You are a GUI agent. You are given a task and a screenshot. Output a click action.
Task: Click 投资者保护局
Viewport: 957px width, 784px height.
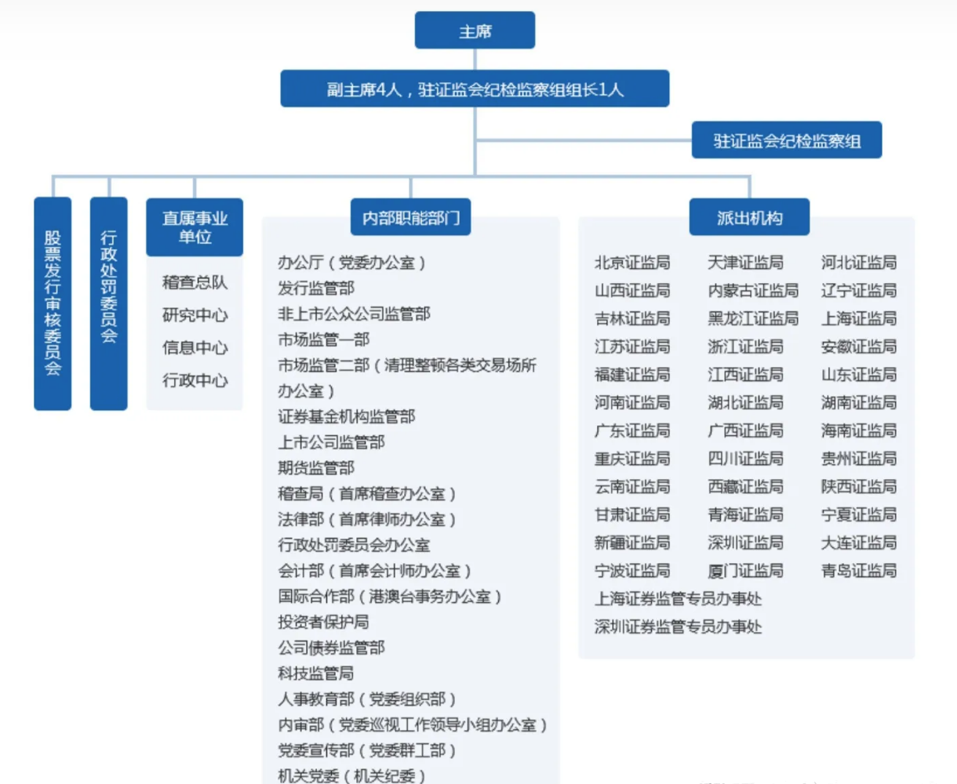[x=323, y=622]
